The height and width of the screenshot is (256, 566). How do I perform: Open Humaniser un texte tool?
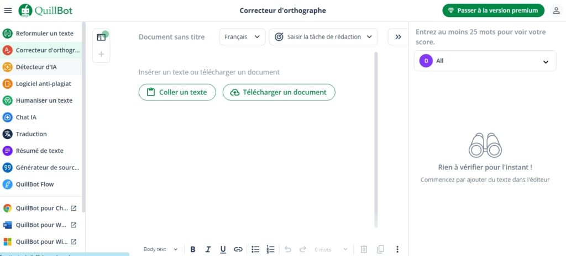tap(41, 100)
